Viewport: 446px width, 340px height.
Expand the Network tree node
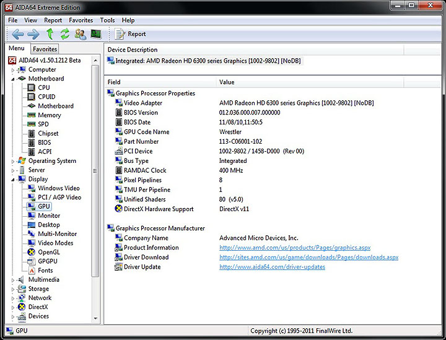[x=12, y=299]
